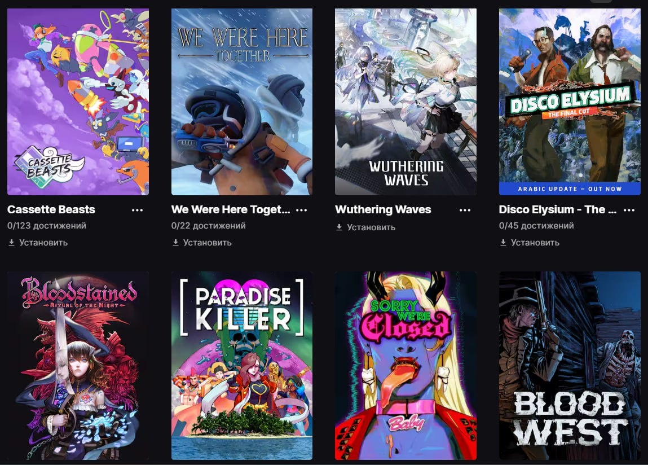Open Cassette Beasts title link
Image resolution: width=648 pixels, height=465 pixels.
[51, 209]
